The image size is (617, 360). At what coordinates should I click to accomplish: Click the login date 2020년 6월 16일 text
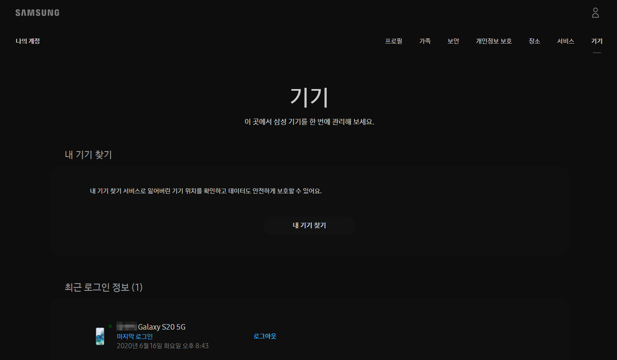(x=162, y=346)
